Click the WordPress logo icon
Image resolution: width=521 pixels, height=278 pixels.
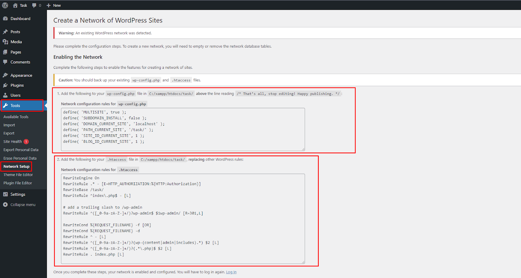pos(5,5)
